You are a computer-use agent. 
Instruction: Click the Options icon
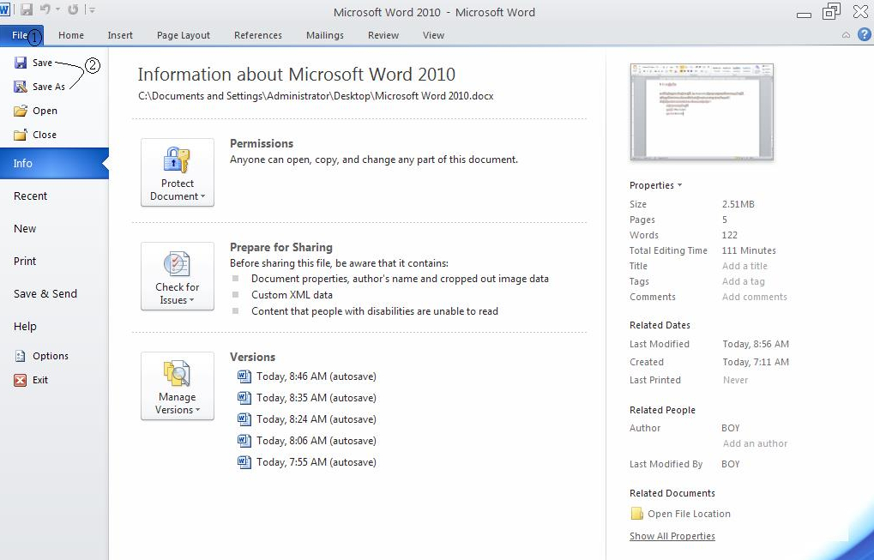[x=21, y=356]
